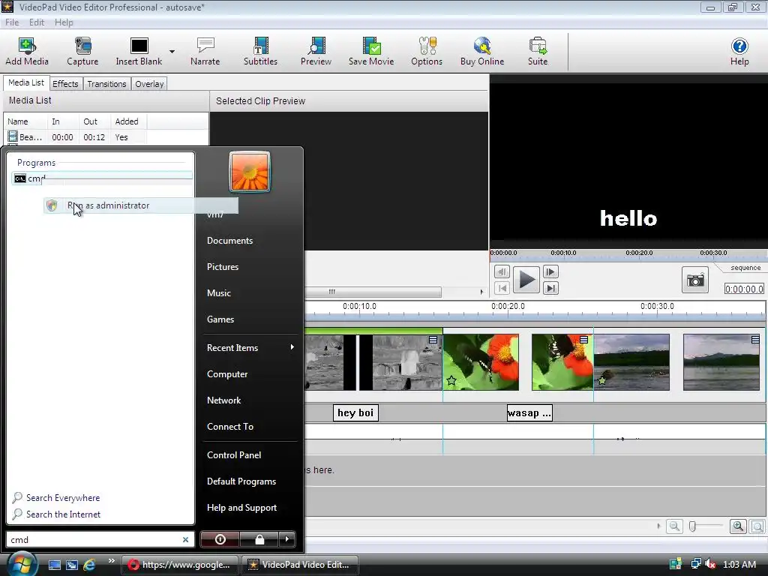Expand the Insert Blank dropdown arrow
The image size is (768, 576).
pos(172,51)
